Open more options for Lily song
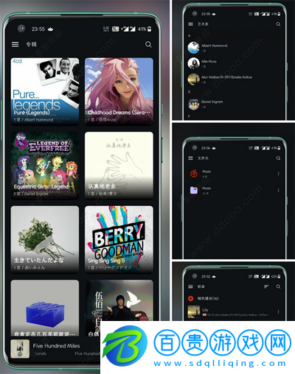Image resolution: width=295 pixels, height=374 pixels. (x=278, y=311)
